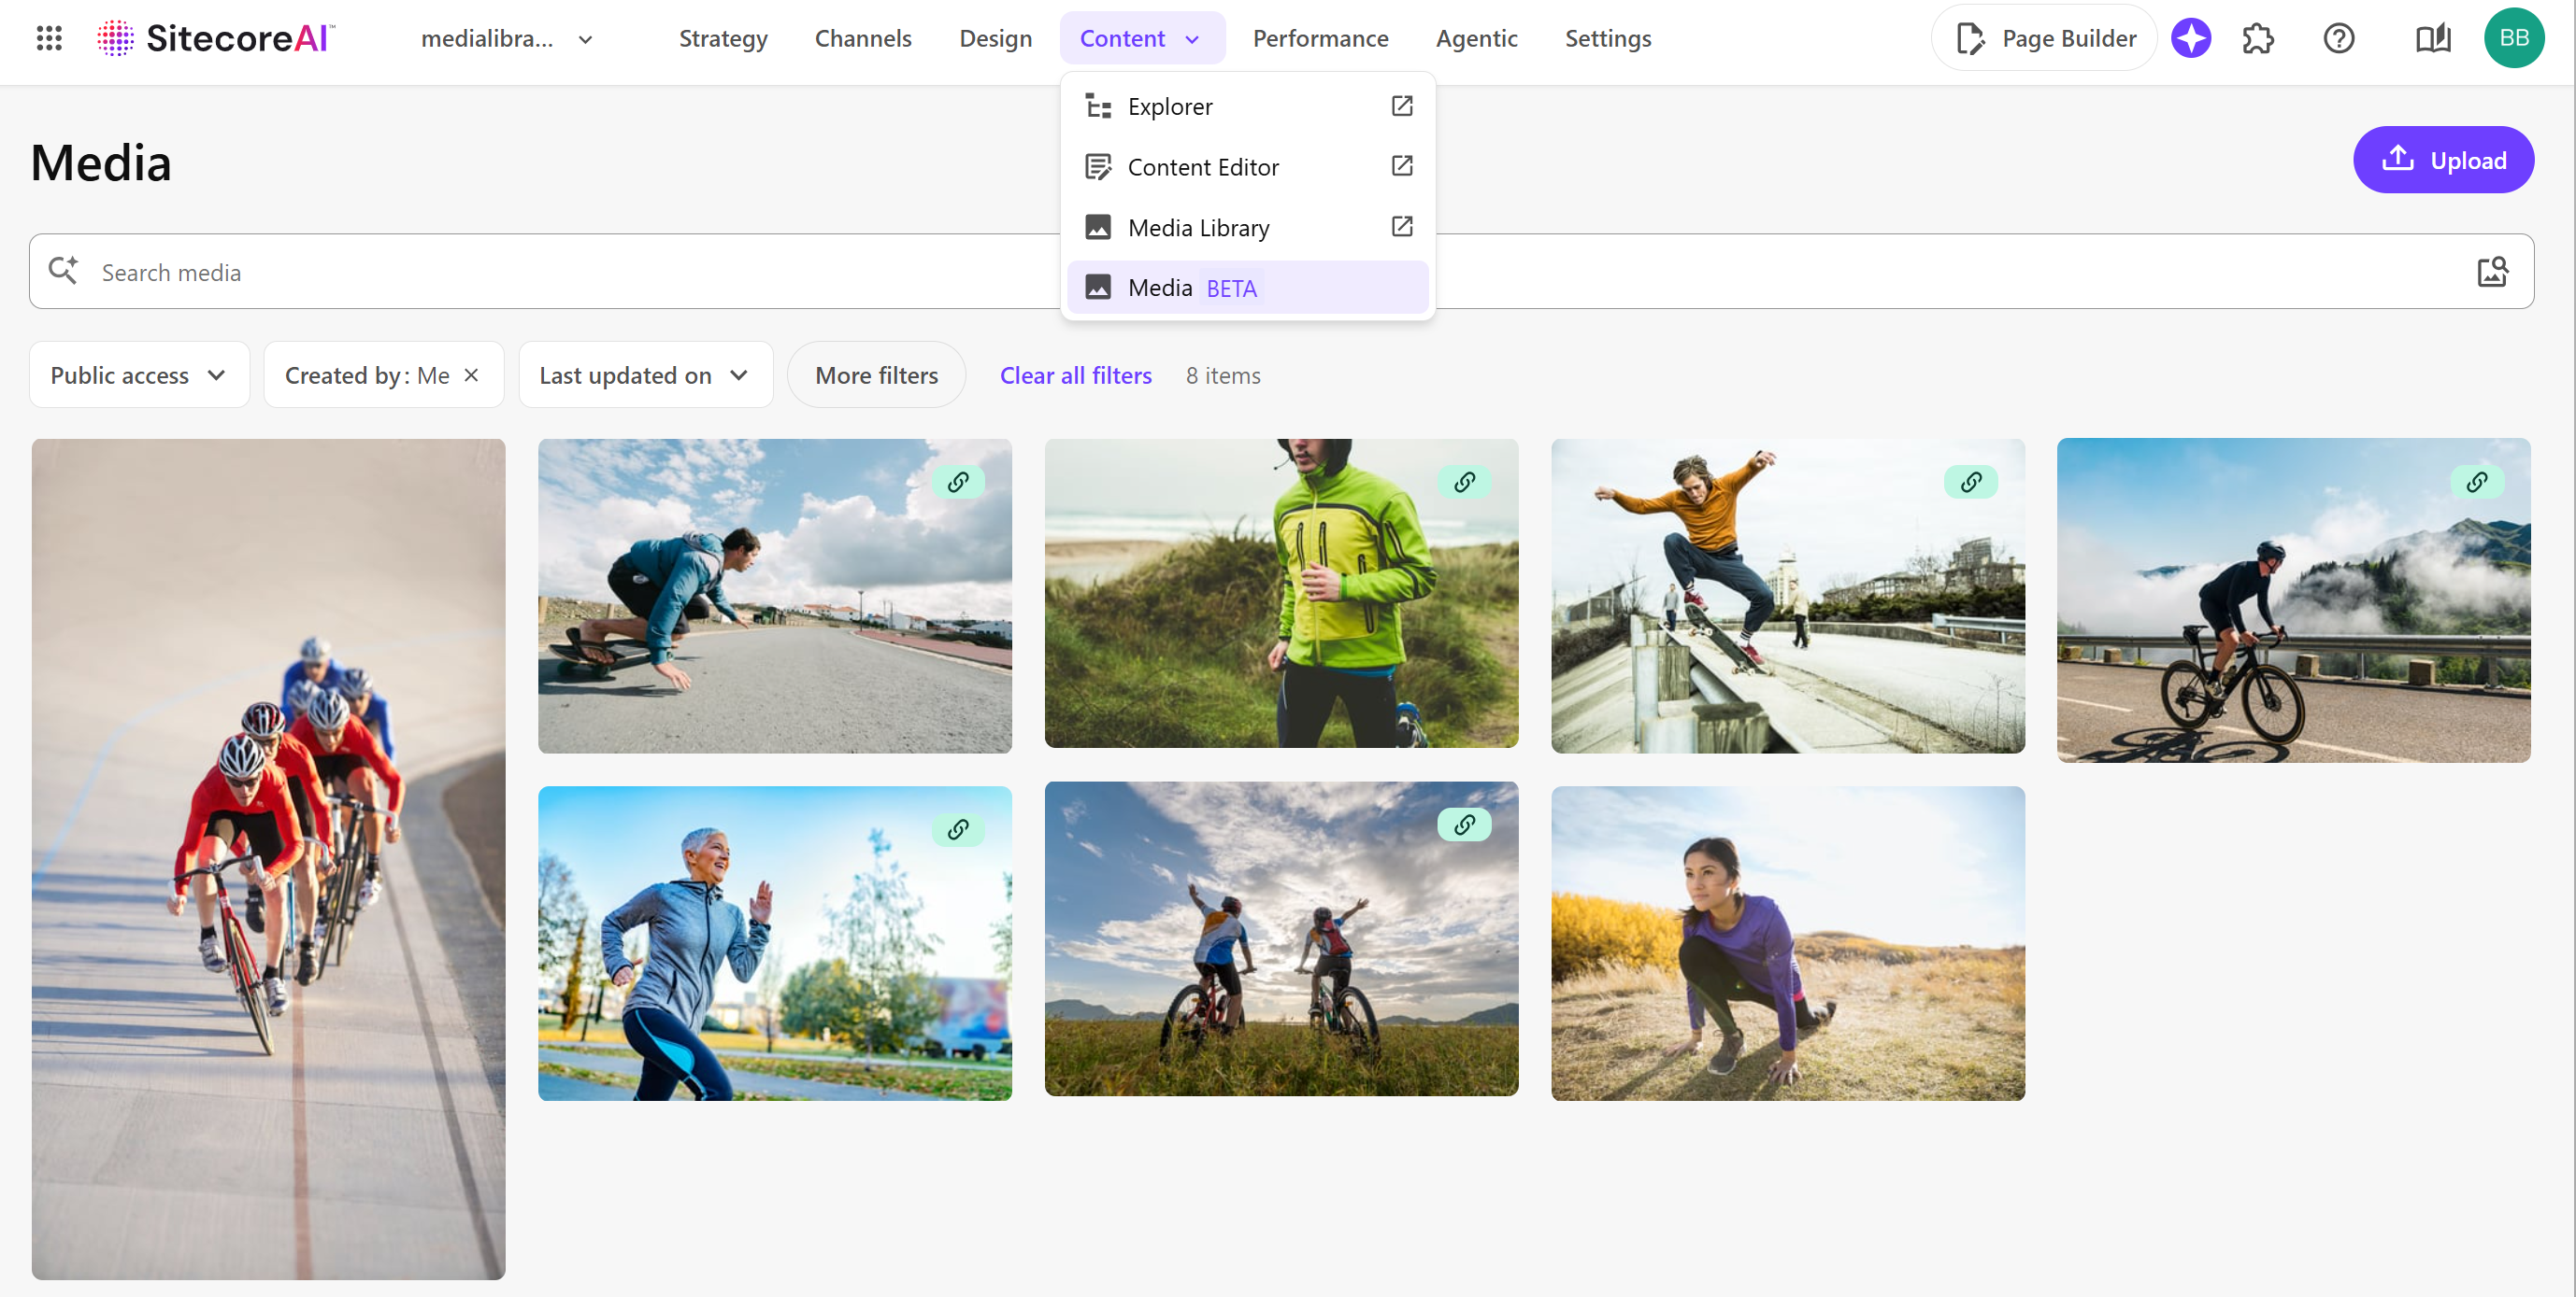Open the help question mark icon
Viewport: 2576px width, 1297px height.
pos(2338,38)
